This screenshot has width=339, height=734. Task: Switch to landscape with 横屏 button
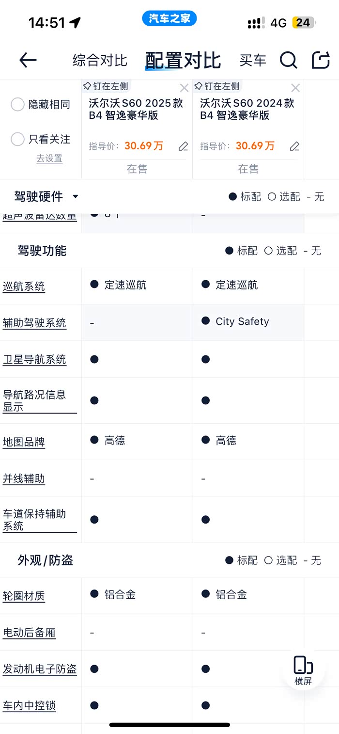tap(303, 670)
